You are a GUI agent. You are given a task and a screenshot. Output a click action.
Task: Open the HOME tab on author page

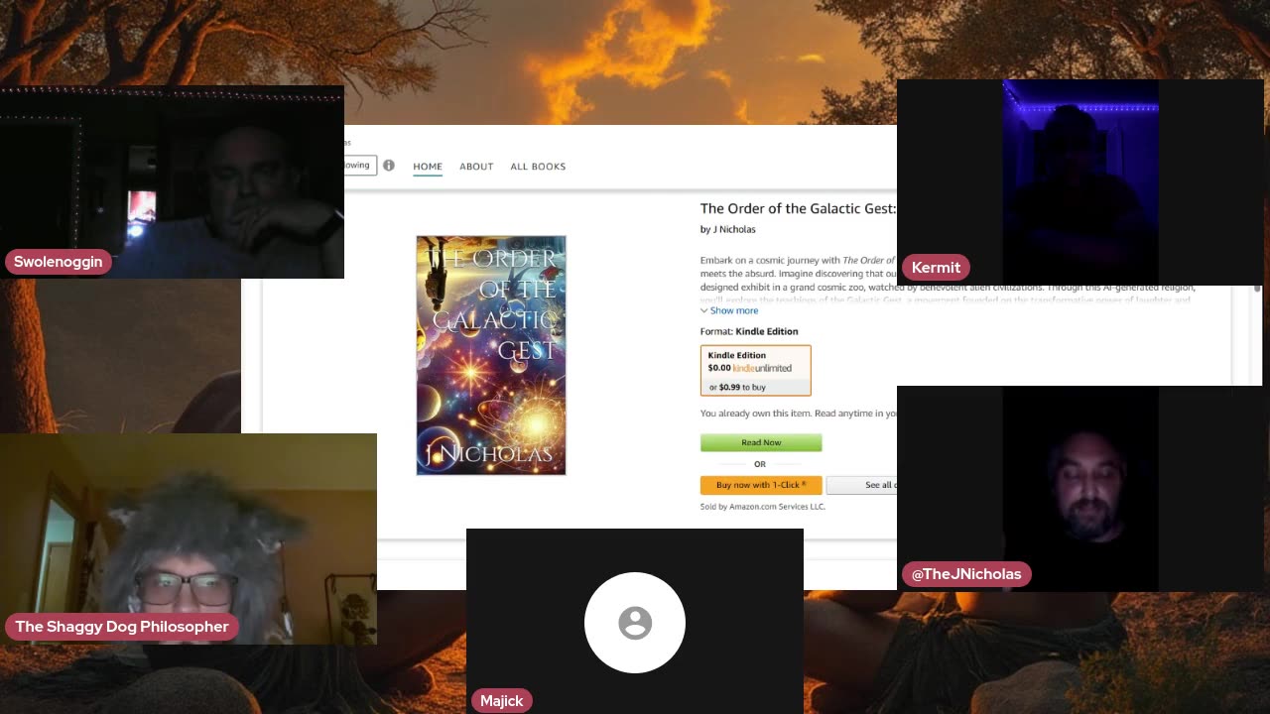(428, 167)
